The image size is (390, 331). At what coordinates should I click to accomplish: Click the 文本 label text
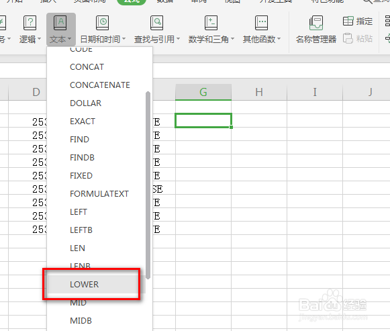58,39
